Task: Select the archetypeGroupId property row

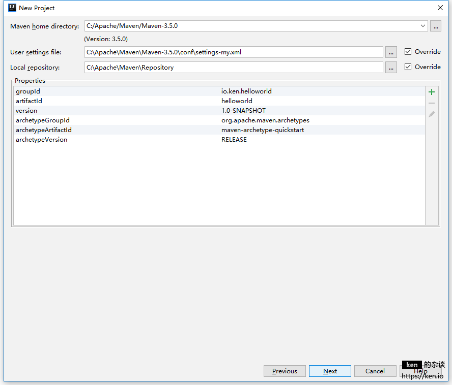Action: pyautogui.click(x=219, y=120)
